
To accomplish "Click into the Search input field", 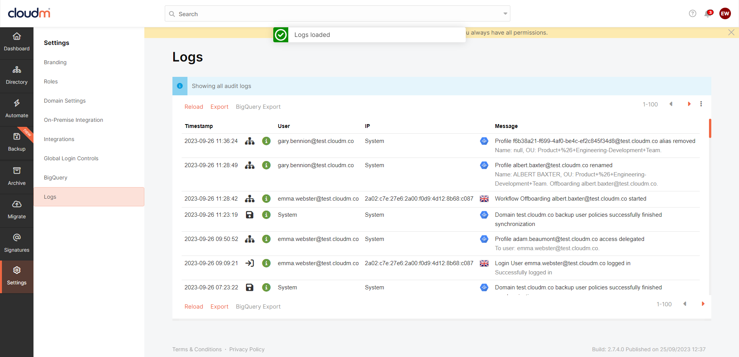I will point(338,14).
